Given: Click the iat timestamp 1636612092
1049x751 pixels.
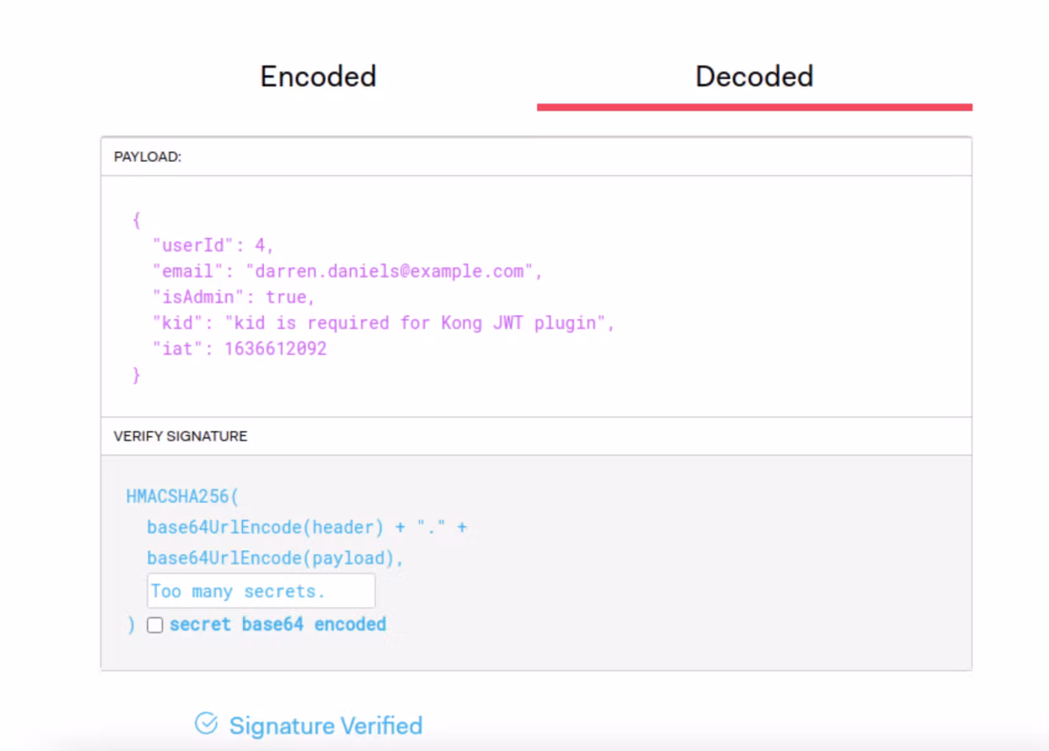Looking at the screenshot, I should pos(275,349).
